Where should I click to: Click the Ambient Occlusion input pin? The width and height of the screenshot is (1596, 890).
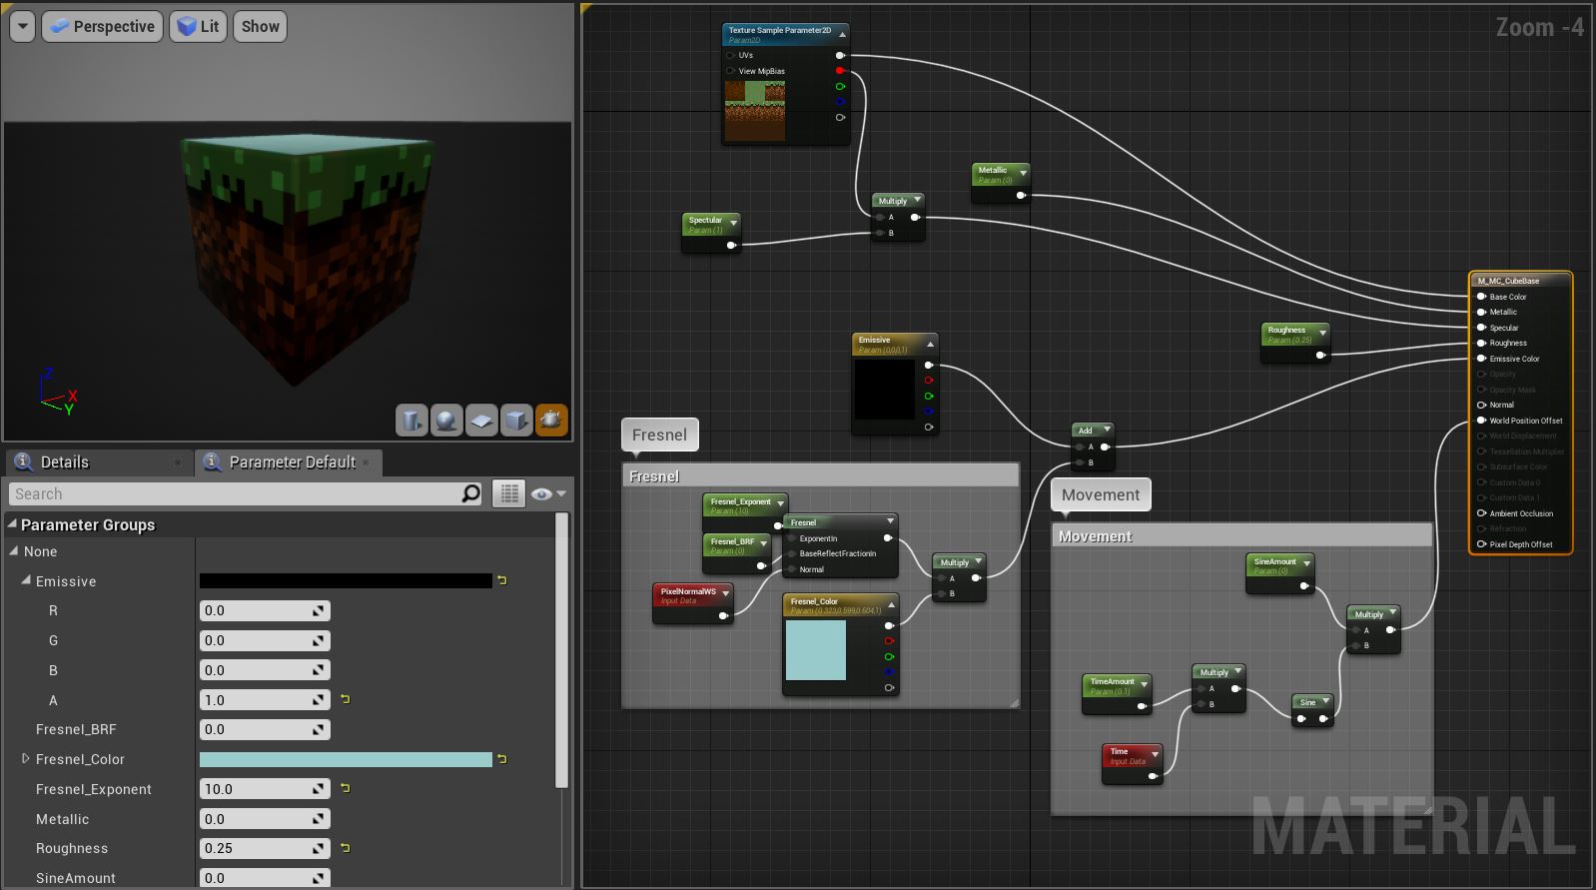[1481, 513]
